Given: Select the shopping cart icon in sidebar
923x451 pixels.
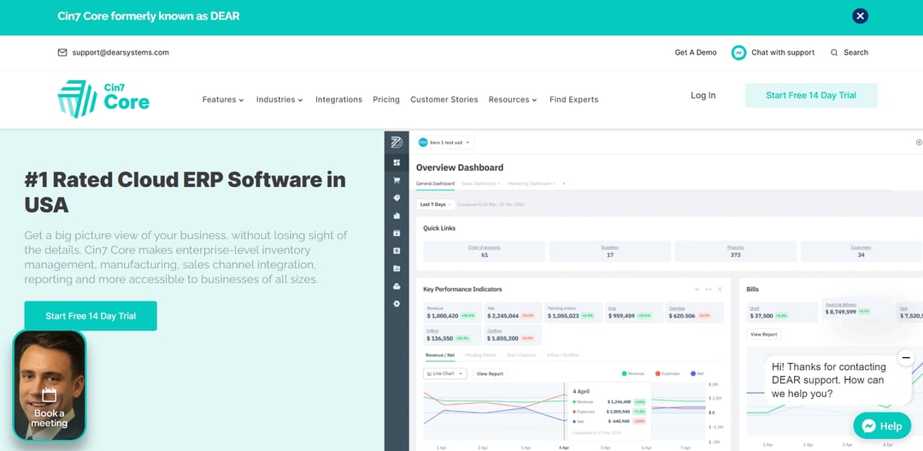Looking at the screenshot, I should 397,180.
